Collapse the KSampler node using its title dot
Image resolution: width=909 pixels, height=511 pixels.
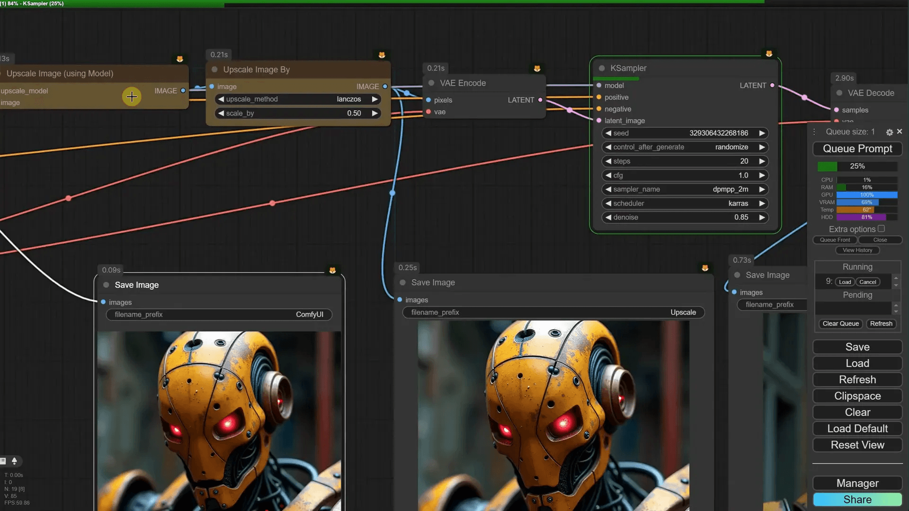[x=602, y=68]
